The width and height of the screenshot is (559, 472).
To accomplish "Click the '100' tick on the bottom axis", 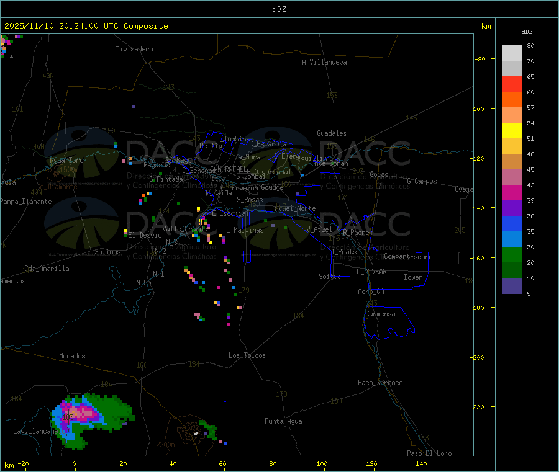I will 322,464.
